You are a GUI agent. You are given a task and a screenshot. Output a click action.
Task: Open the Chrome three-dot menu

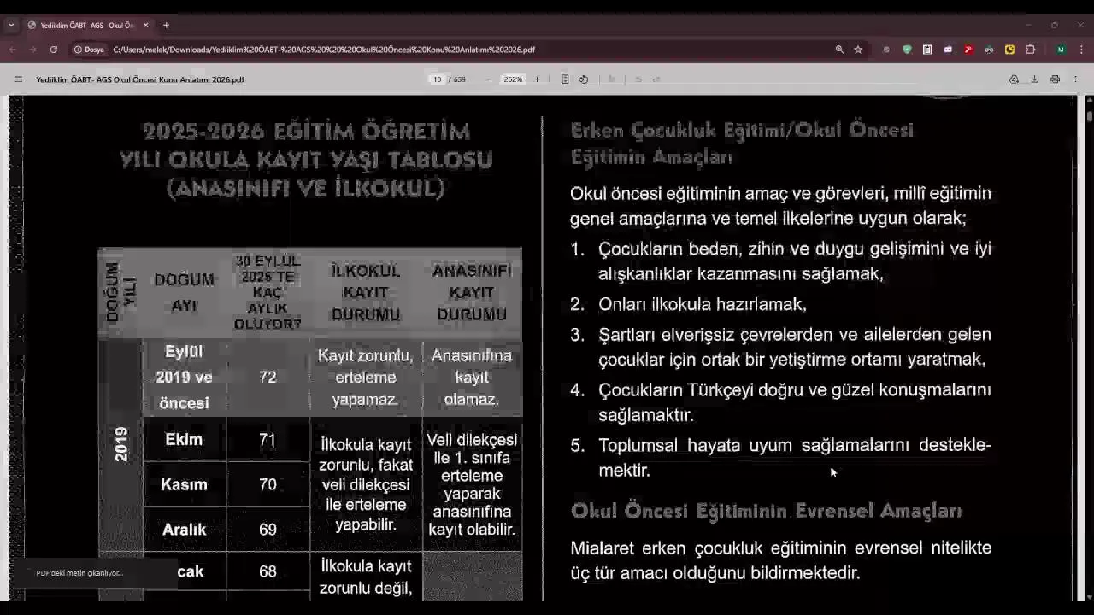tap(1081, 50)
